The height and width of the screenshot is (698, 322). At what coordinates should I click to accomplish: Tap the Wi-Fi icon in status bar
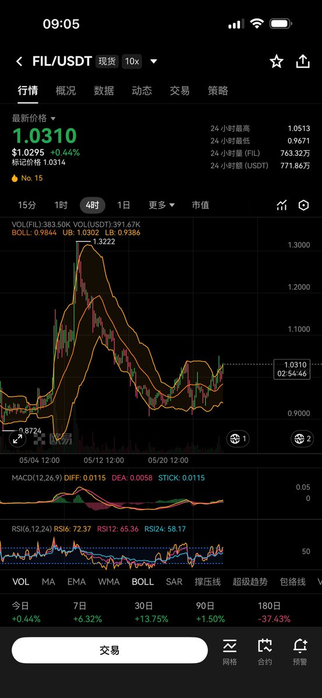[x=257, y=24]
